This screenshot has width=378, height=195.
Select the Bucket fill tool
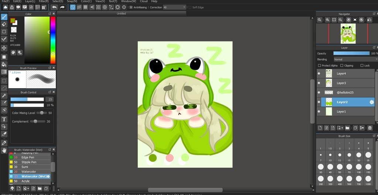click(x=4, y=64)
